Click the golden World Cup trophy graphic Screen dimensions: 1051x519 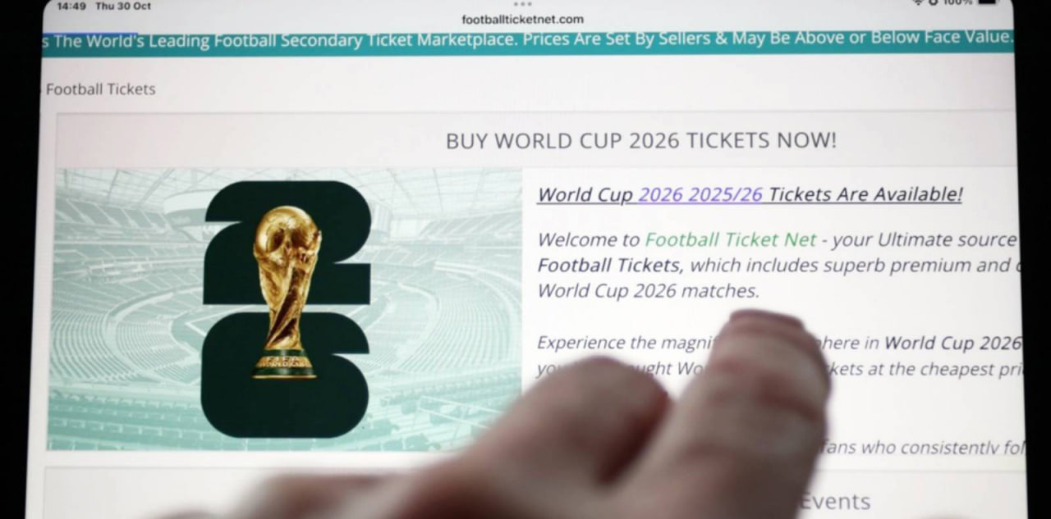pyautogui.click(x=286, y=292)
